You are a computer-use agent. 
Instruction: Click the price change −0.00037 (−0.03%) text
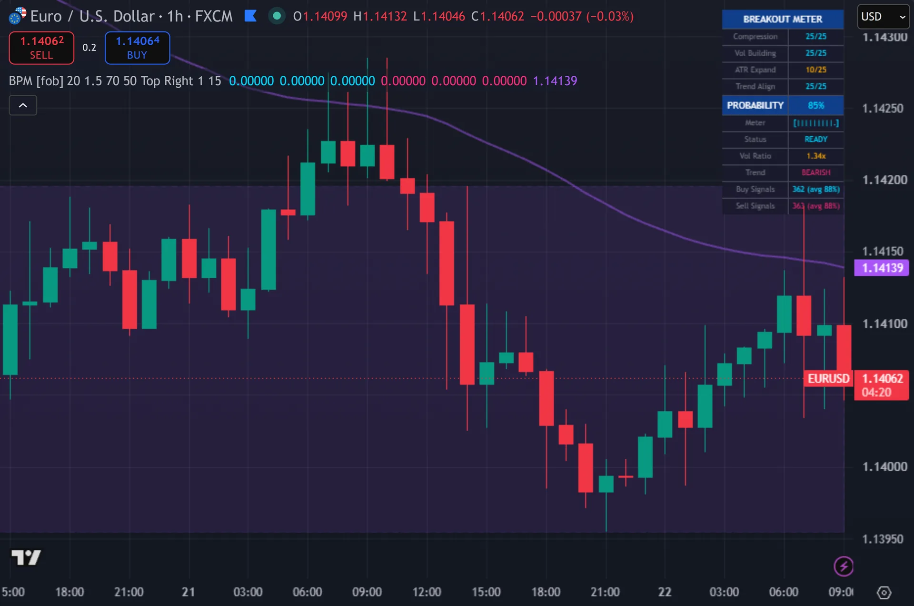pos(582,17)
